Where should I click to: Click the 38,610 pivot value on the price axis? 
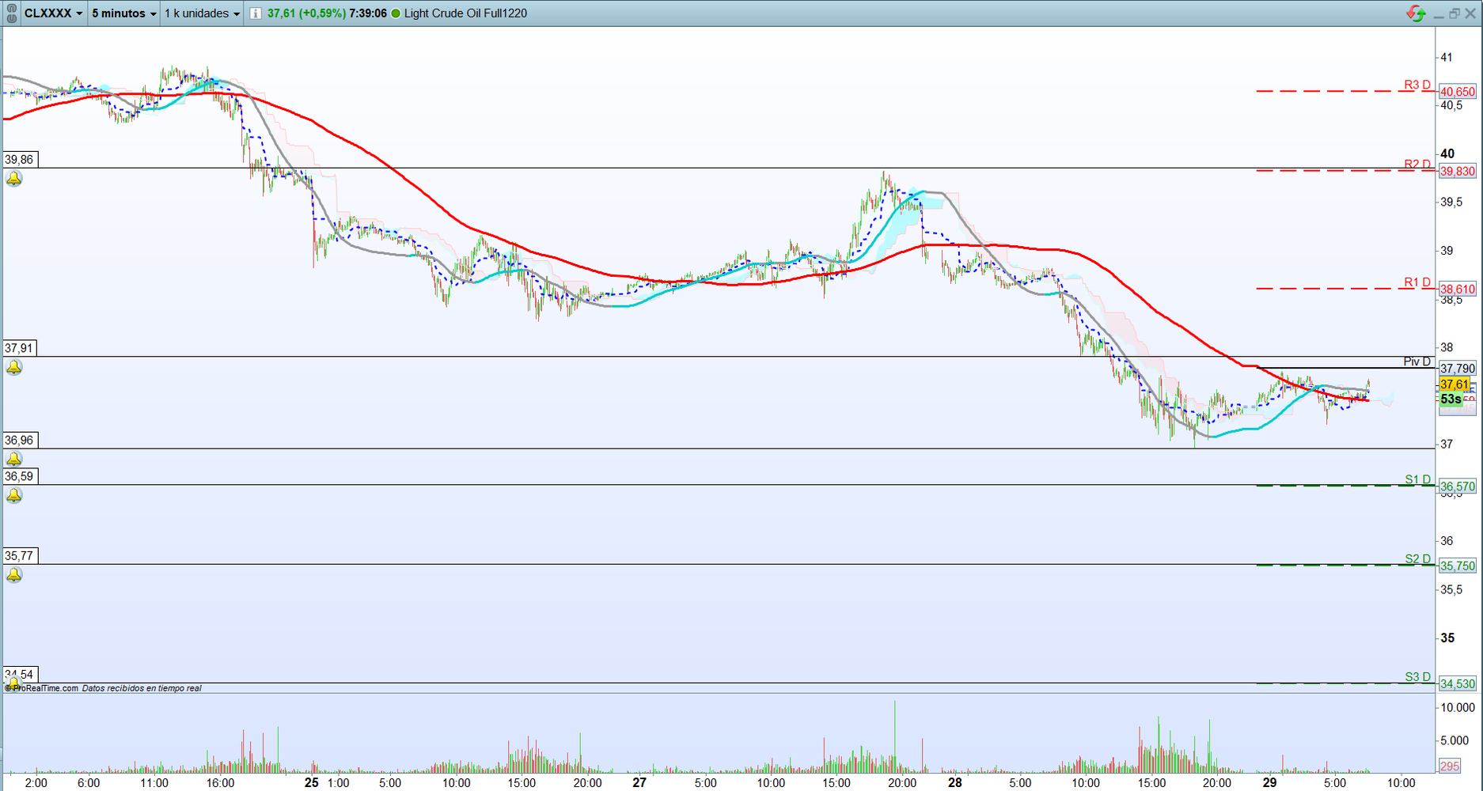tap(1458, 290)
